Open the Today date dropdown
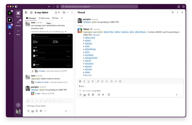The width and height of the screenshot is (192, 125). [49, 23]
